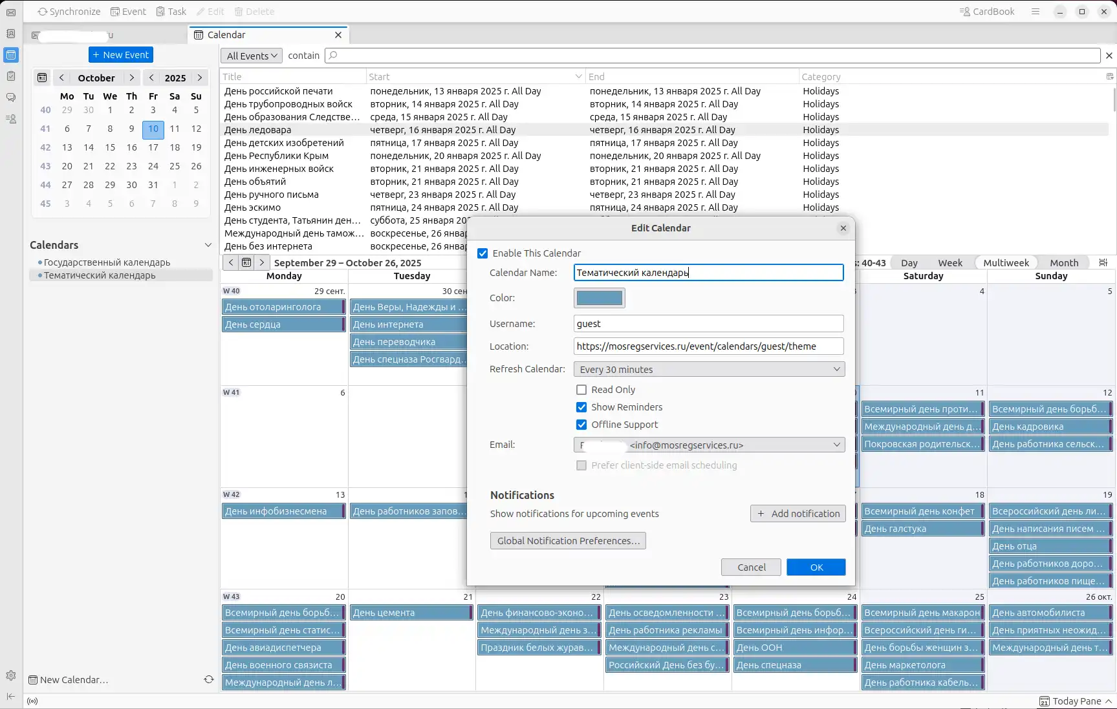The height and width of the screenshot is (709, 1117).
Task: Click the Add notification button
Action: 797,513
